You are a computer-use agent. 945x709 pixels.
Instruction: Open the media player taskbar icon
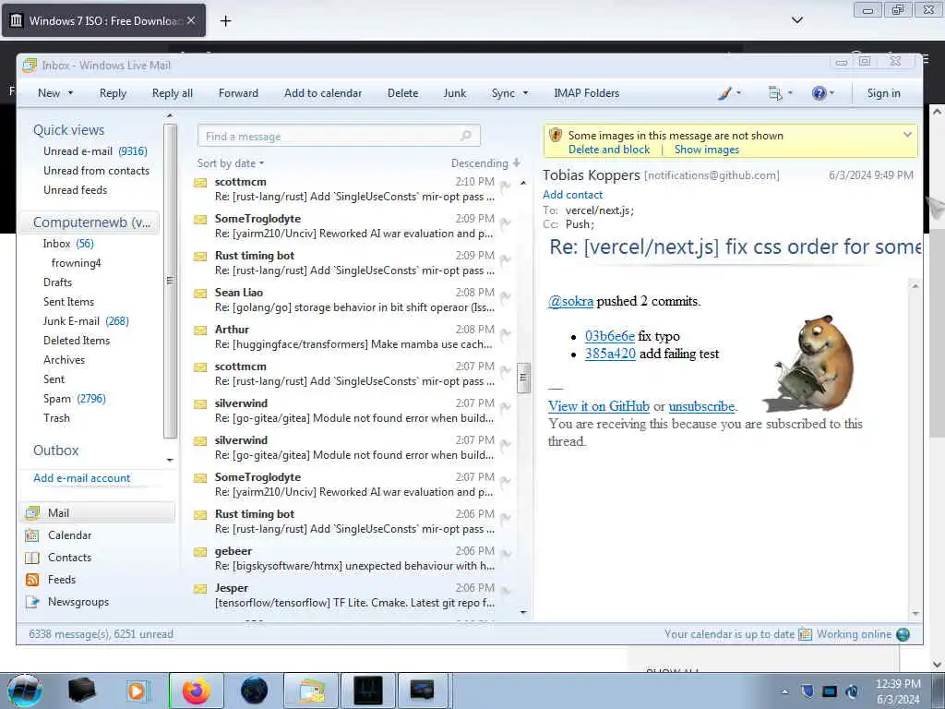coord(137,691)
